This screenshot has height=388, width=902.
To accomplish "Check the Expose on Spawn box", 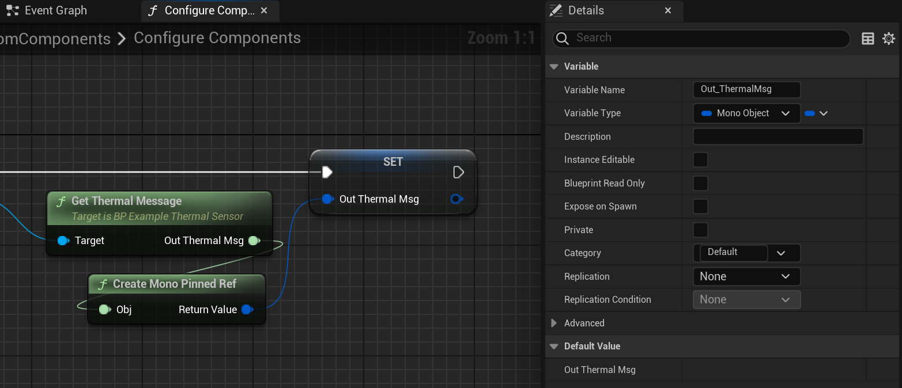I will [x=700, y=207].
